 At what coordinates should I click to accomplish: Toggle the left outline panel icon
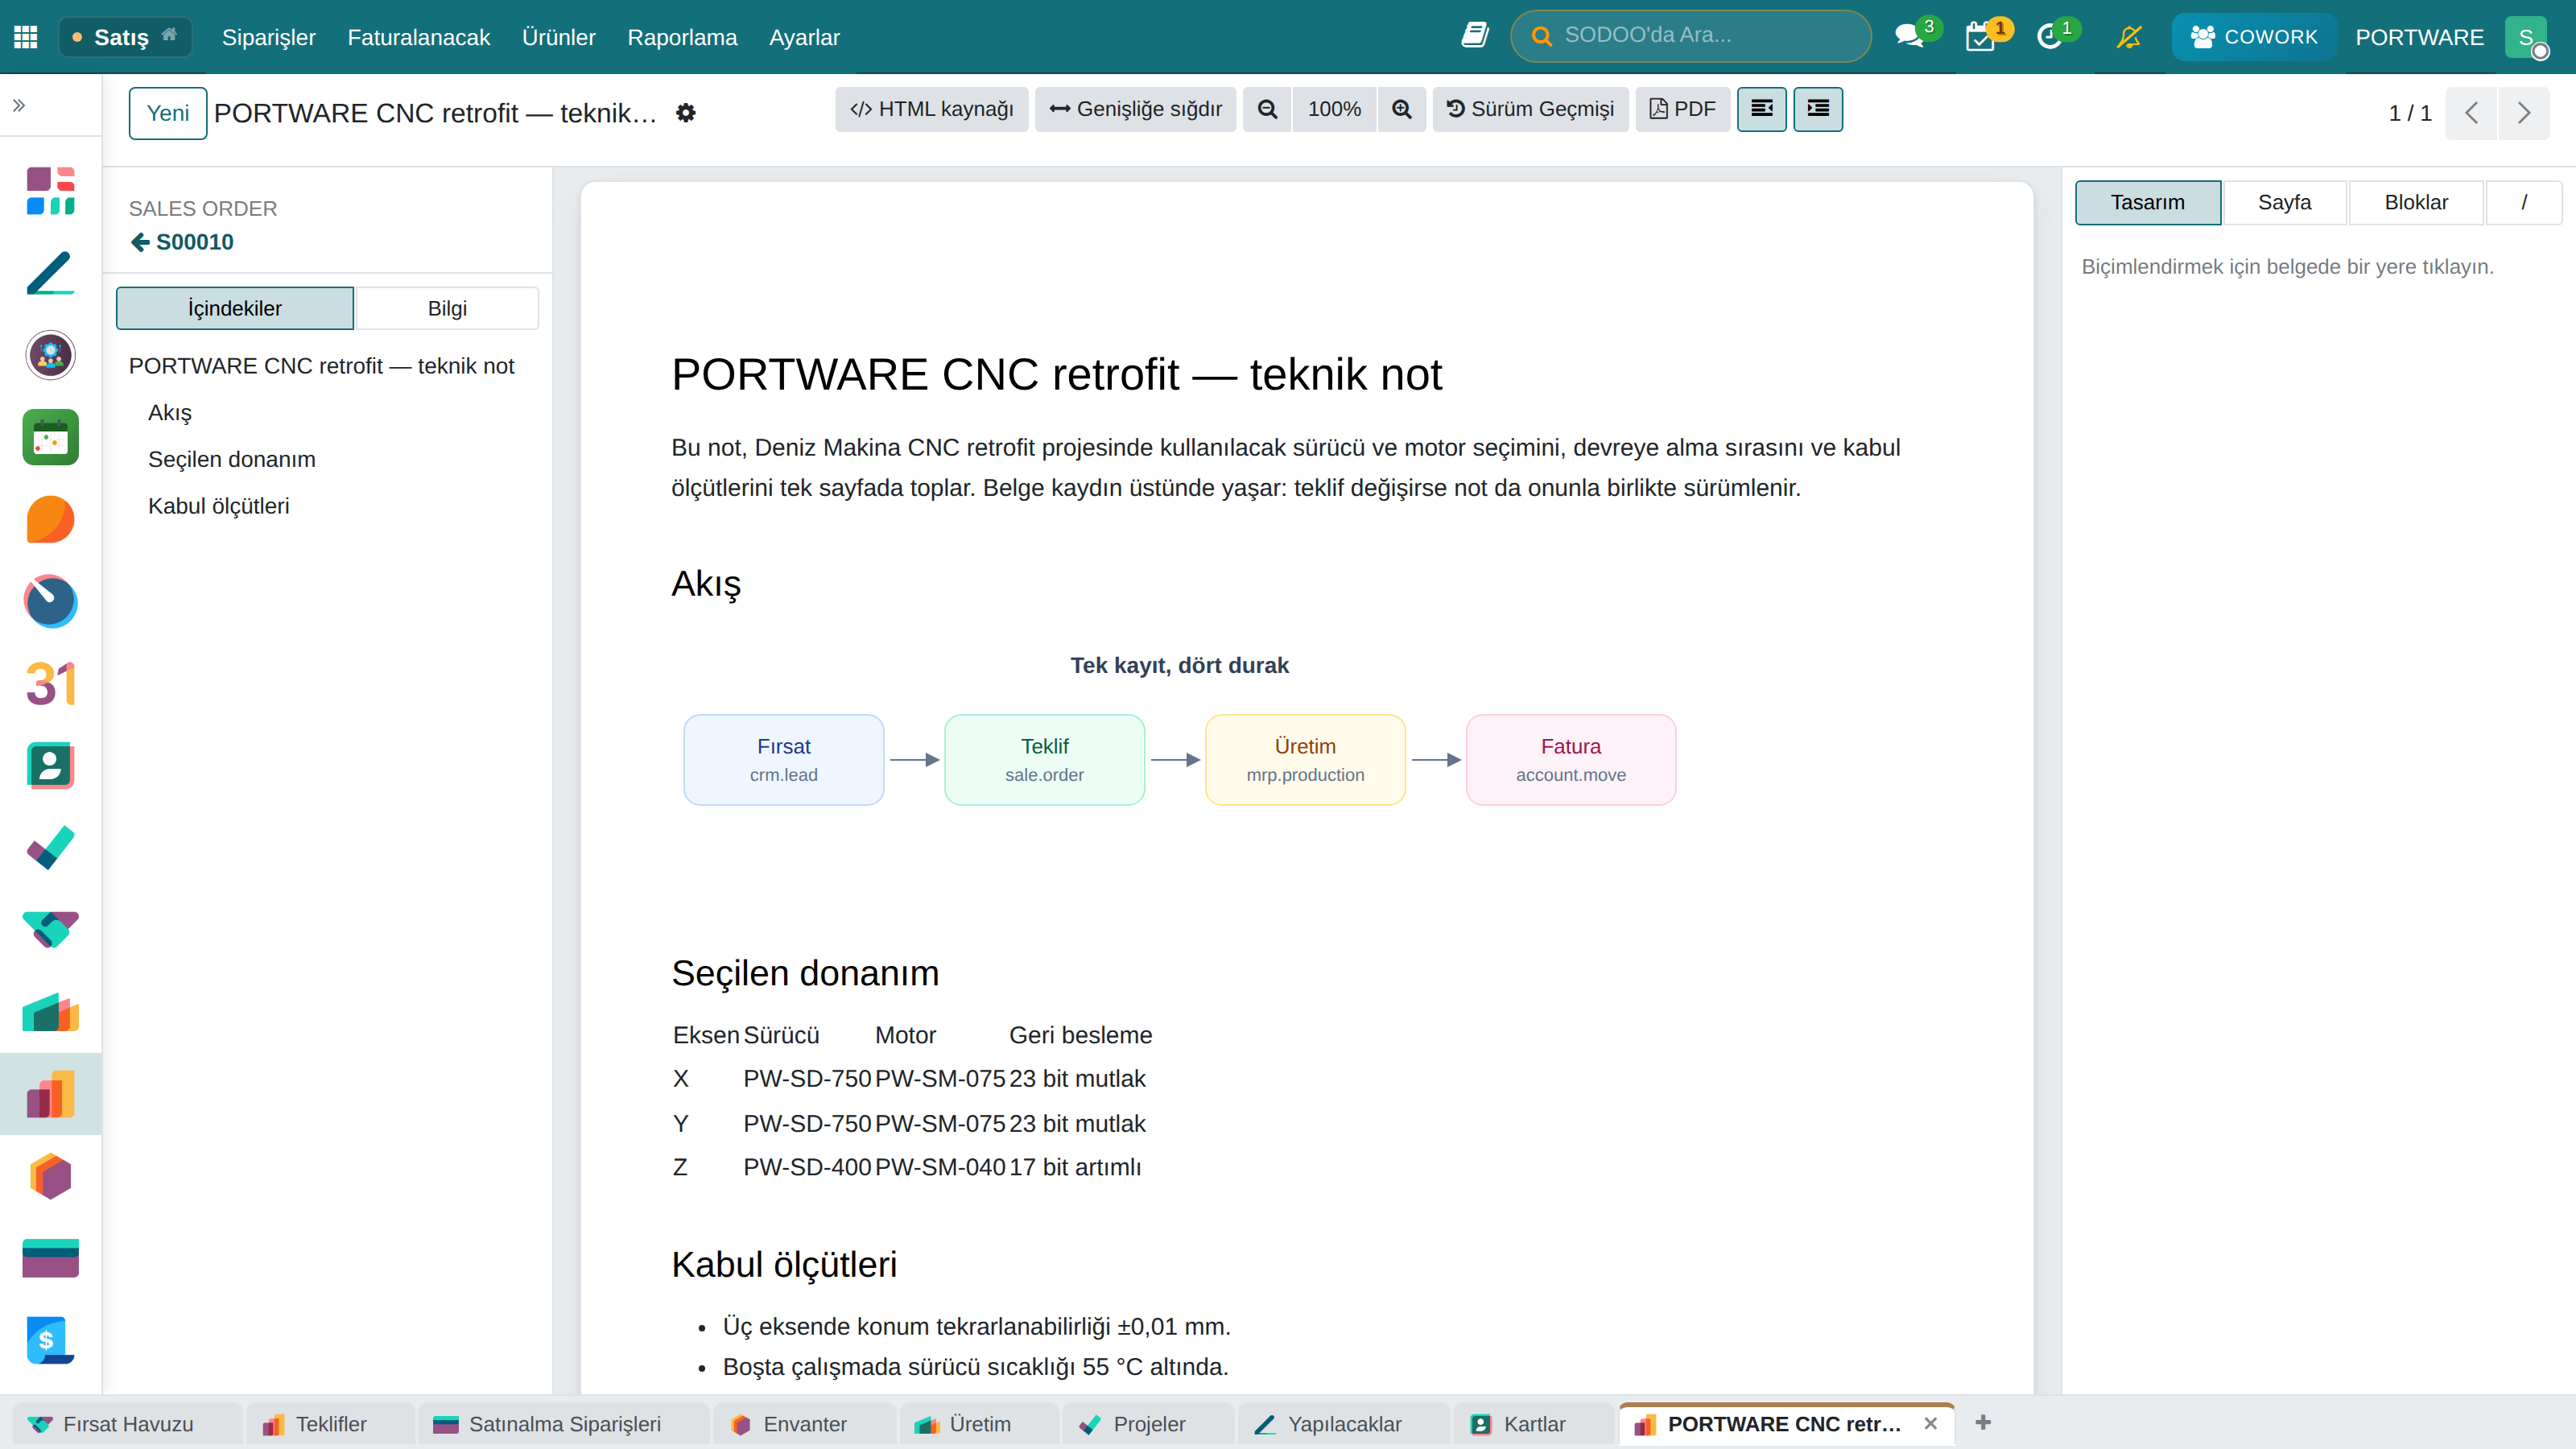pyautogui.click(x=1762, y=109)
